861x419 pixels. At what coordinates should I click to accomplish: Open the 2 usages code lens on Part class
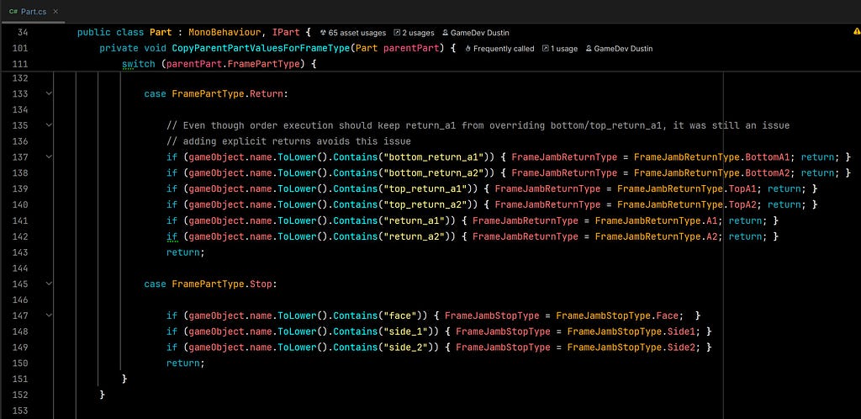pos(414,33)
